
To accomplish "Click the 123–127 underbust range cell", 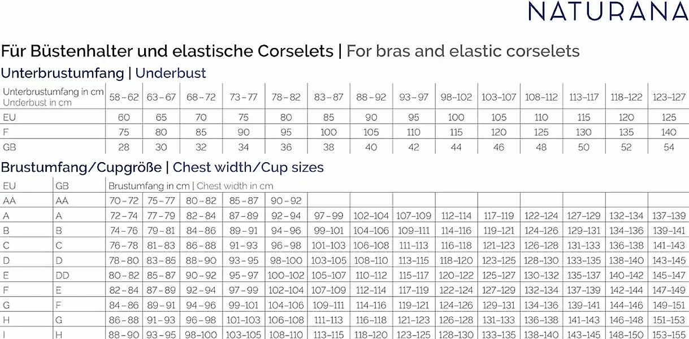I will coord(669,97).
